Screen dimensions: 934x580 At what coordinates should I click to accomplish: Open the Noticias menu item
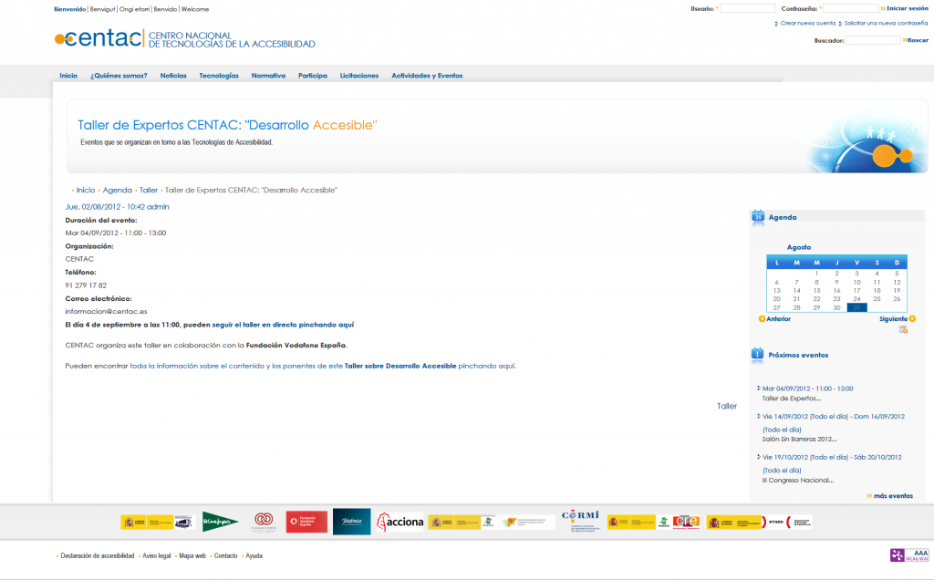pyautogui.click(x=172, y=76)
